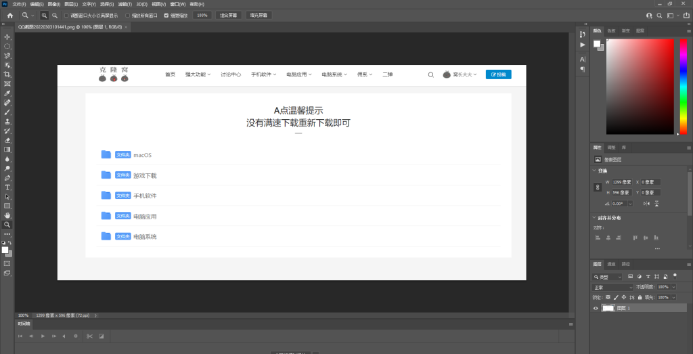
Task: Choose the zoom-out mode icon
Action: 54,15
